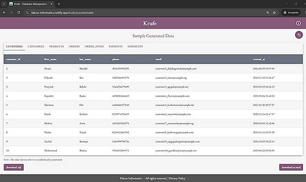This screenshot has width=306, height=182.
Task: Click the download as excel button
Action: [291, 167]
